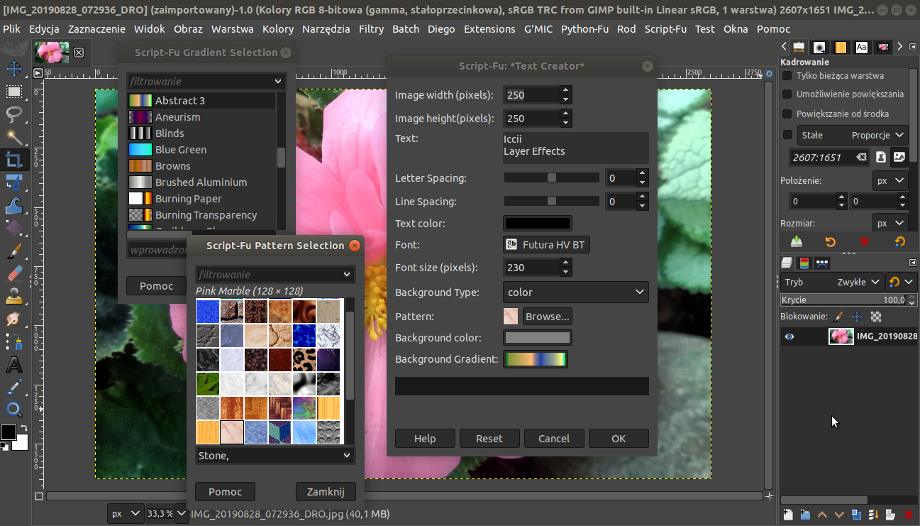Click Browse... button for Pattern
Viewport: 920px width, 526px height.
click(x=546, y=317)
